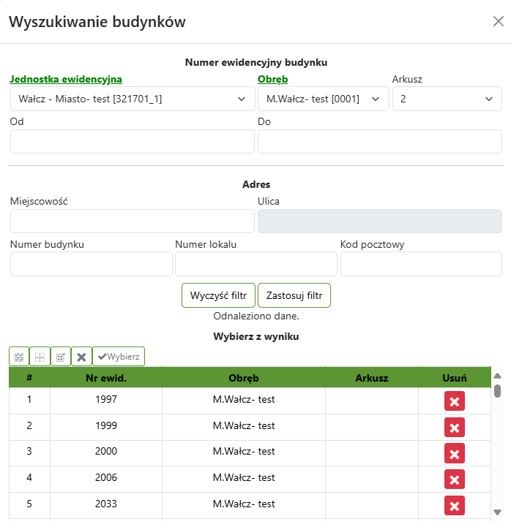Remove row with Nr ewid. 1999

tap(454, 427)
